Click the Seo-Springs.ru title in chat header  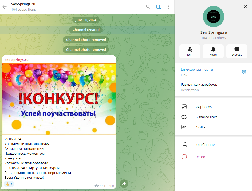23,4
